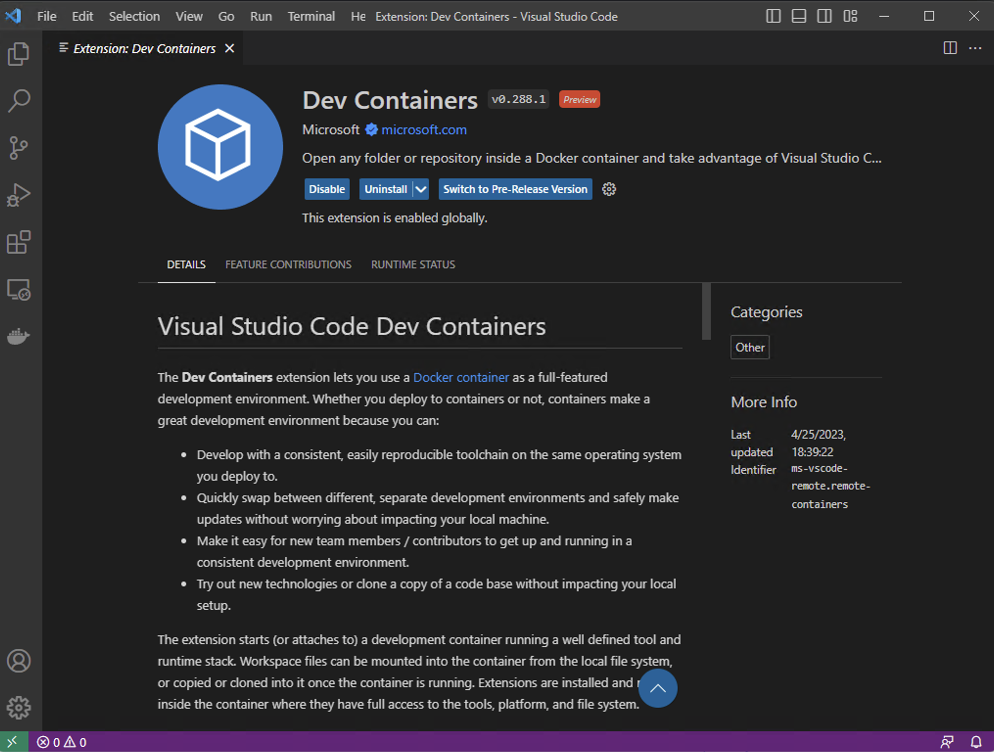Open the Docker view icon
994x752 pixels.
[19, 336]
